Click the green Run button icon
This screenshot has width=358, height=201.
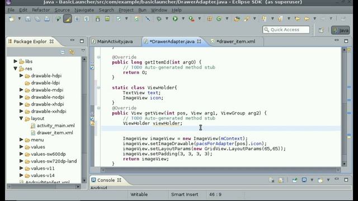click(x=175, y=19)
